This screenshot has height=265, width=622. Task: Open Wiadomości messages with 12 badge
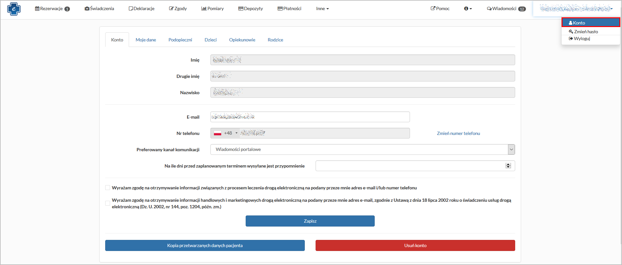pyautogui.click(x=506, y=8)
